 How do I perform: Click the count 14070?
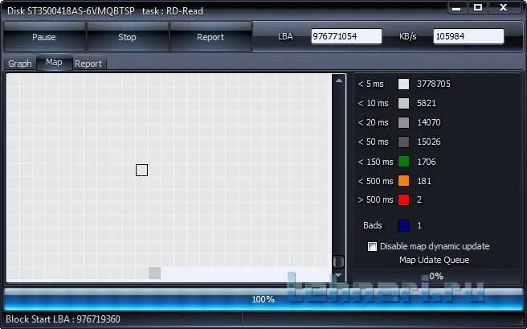click(428, 123)
